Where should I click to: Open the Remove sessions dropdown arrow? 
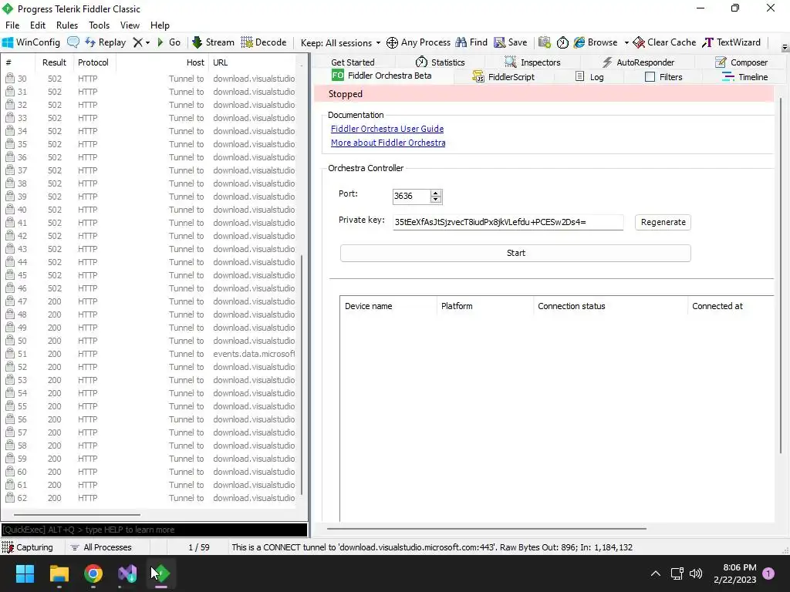pyautogui.click(x=147, y=43)
